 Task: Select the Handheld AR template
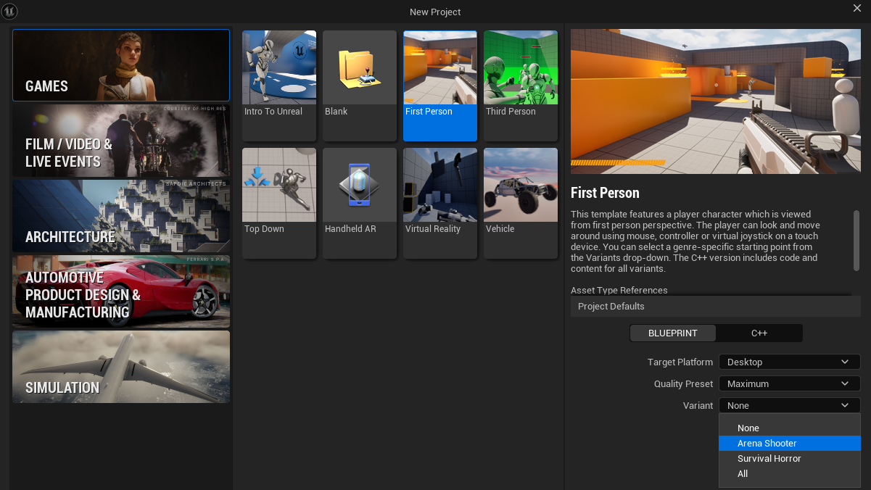(x=360, y=203)
